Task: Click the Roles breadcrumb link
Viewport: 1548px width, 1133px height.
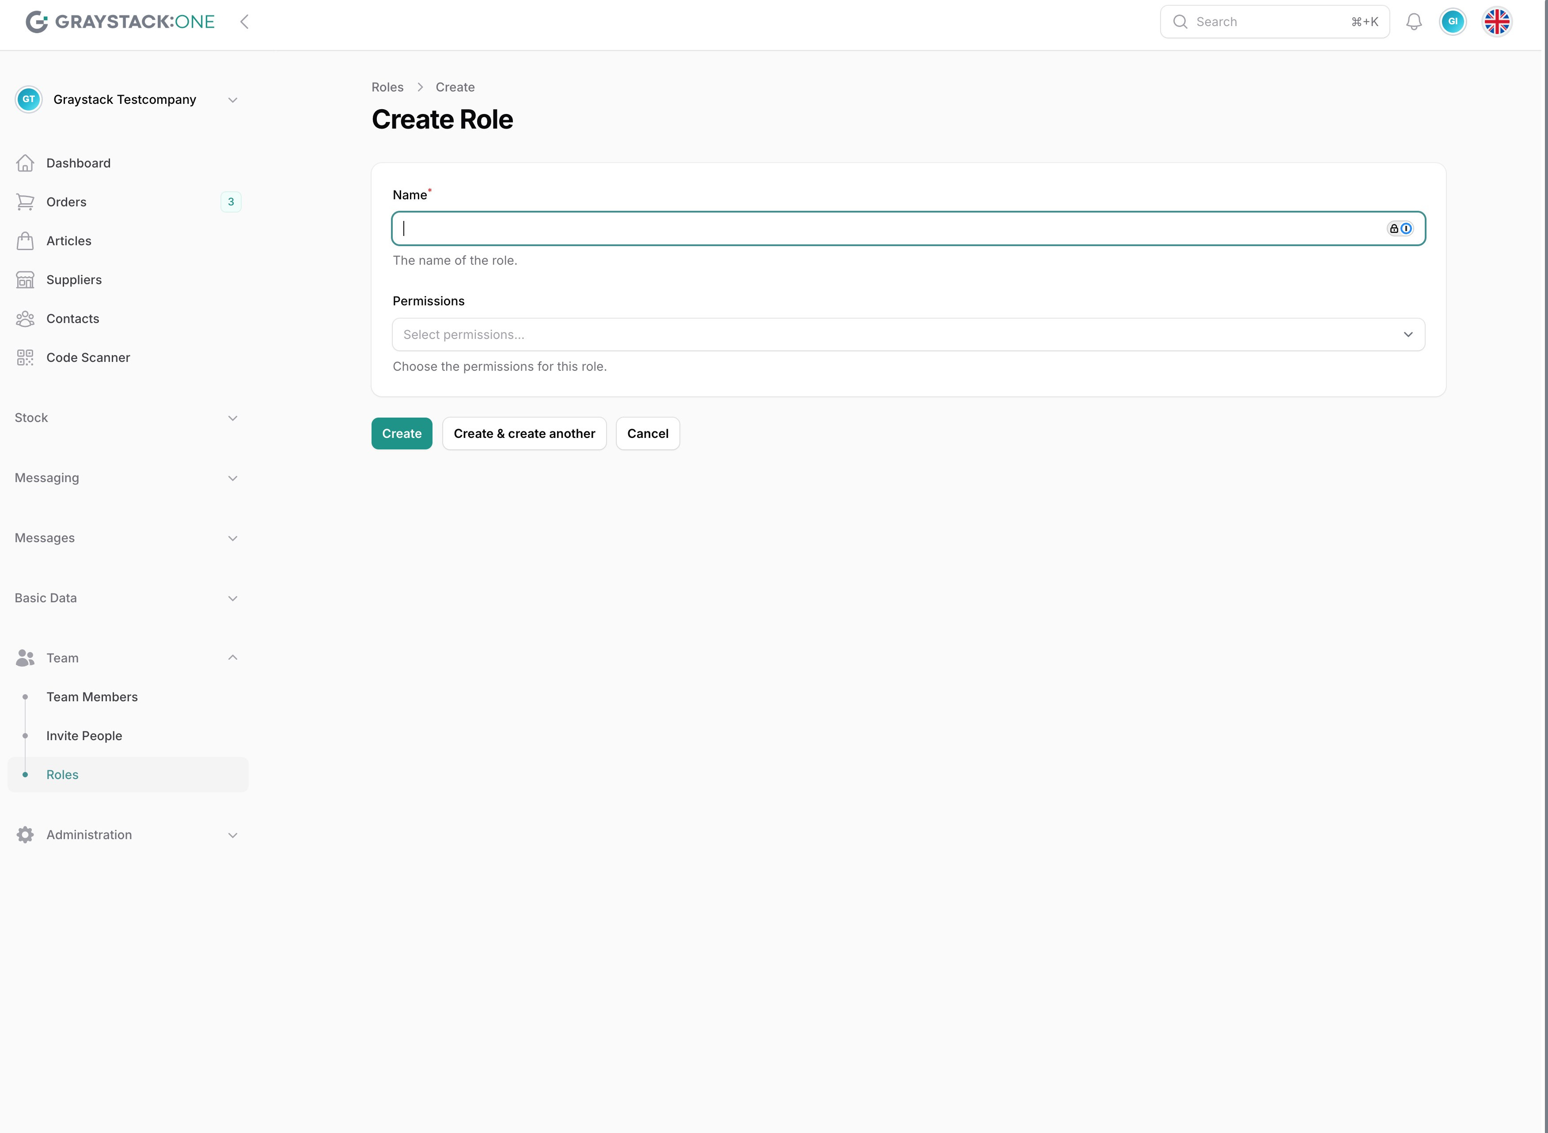Action: point(387,87)
